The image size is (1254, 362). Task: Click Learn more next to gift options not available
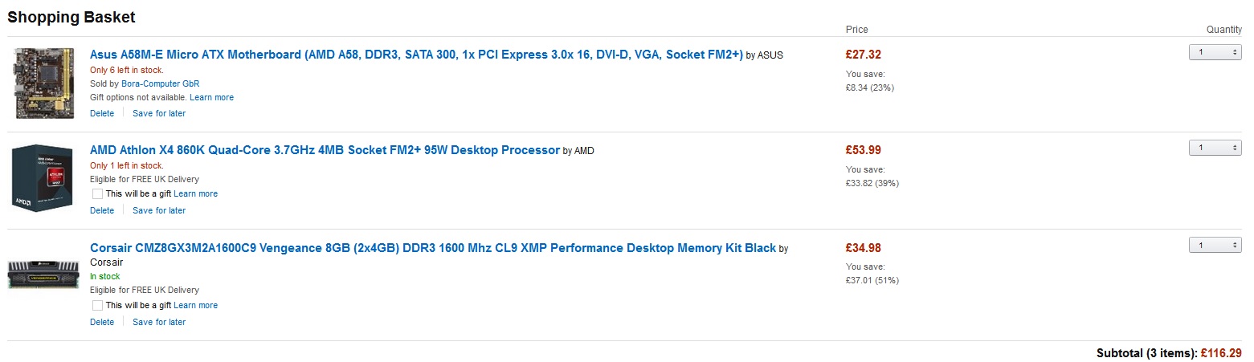coord(211,97)
